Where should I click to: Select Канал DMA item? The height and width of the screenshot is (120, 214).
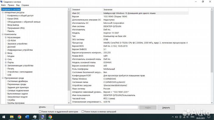pyautogui.click(x=13, y=19)
